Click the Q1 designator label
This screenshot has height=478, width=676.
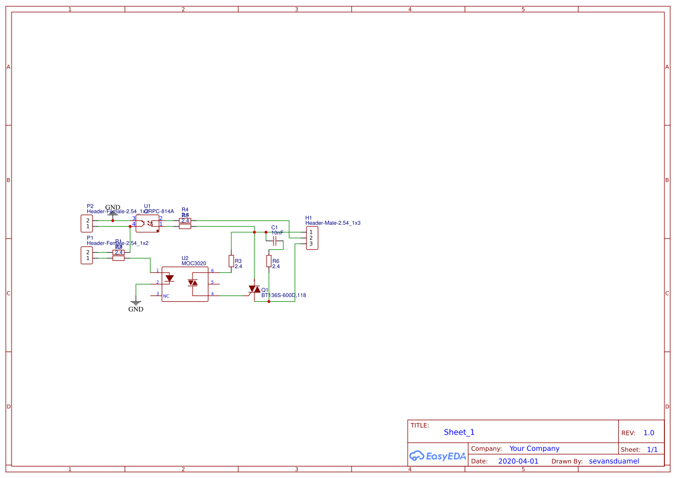point(265,290)
